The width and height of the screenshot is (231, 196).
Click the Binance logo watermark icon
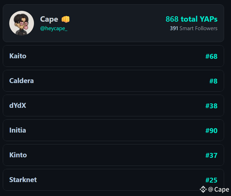pyautogui.click(x=203, y=189)
